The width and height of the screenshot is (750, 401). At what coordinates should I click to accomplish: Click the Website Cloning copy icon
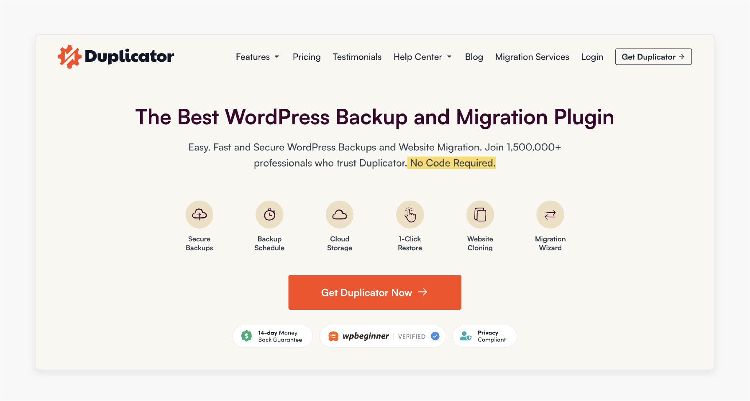coord(480,215)
